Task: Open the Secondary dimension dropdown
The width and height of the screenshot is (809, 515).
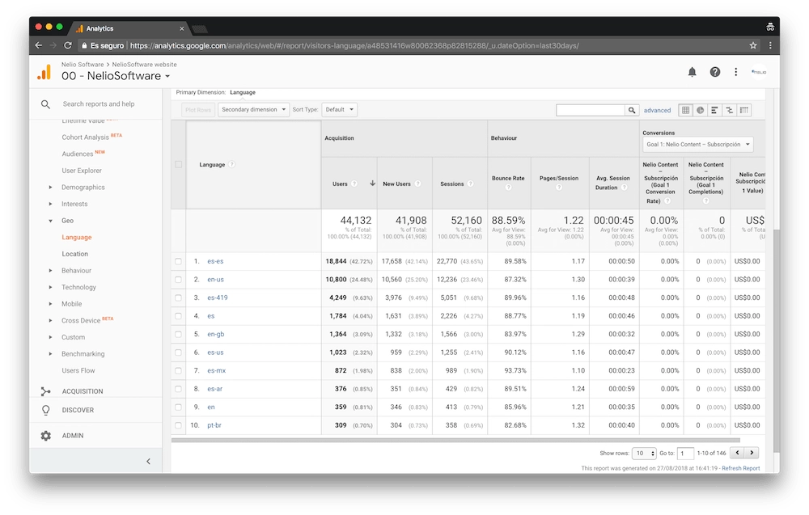Action: tap(253, 110)
